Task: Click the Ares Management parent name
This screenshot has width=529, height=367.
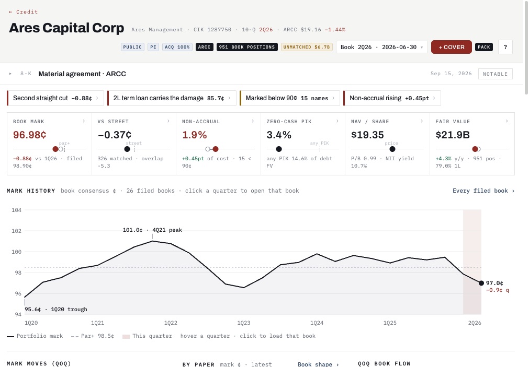Action: (x=157, y=30)
